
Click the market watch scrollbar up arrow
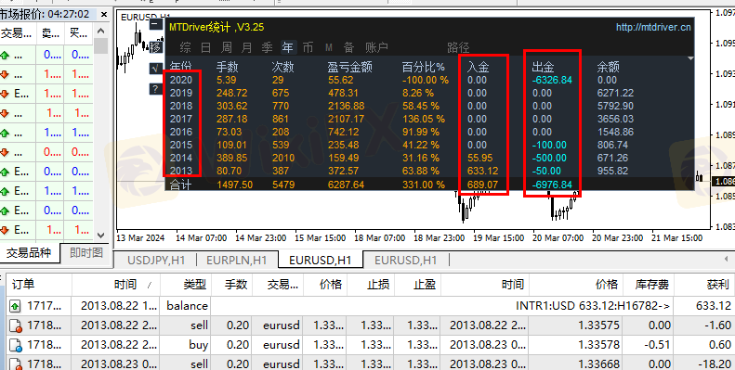pyautogui.click(x=100, y=31)
